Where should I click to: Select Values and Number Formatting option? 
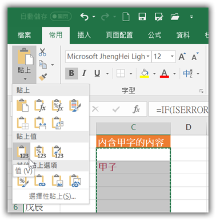(x=40, y=152)
